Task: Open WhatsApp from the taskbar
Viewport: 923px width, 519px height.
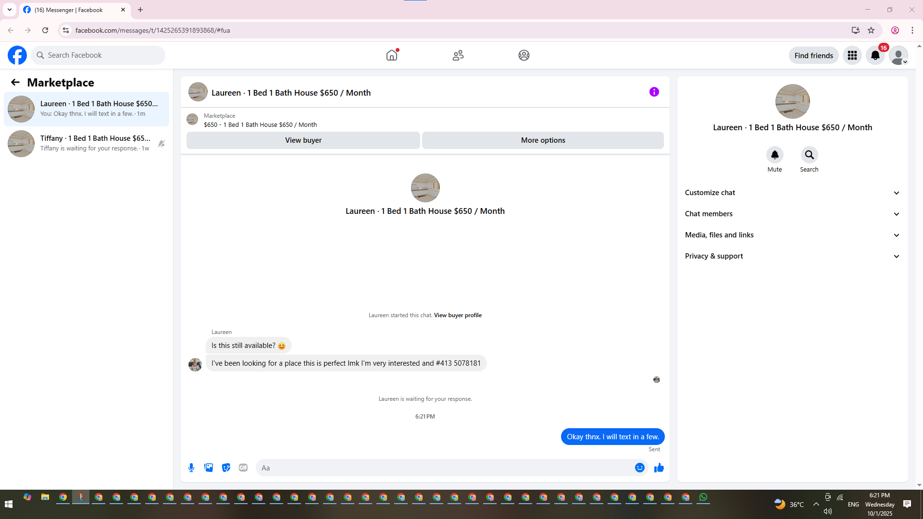Action: click(x=703, y=497)
